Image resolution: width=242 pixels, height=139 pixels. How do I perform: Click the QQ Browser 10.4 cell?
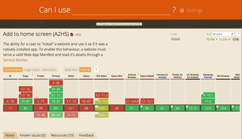223,108
